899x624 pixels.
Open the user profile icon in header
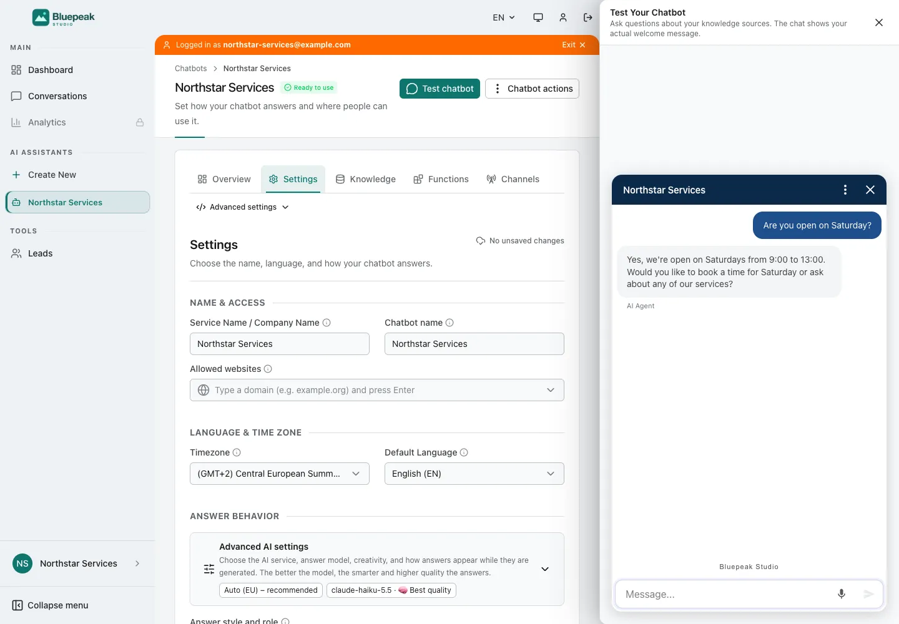[563, 17]
